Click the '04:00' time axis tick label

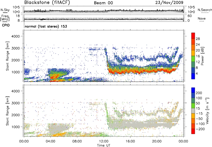(x=50, y=141)
